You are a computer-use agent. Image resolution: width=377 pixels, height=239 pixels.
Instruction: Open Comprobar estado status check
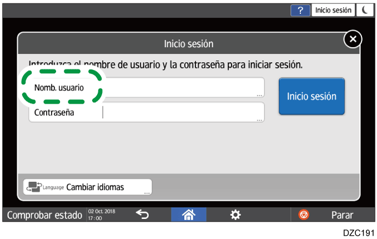click(x=44, y=215)
